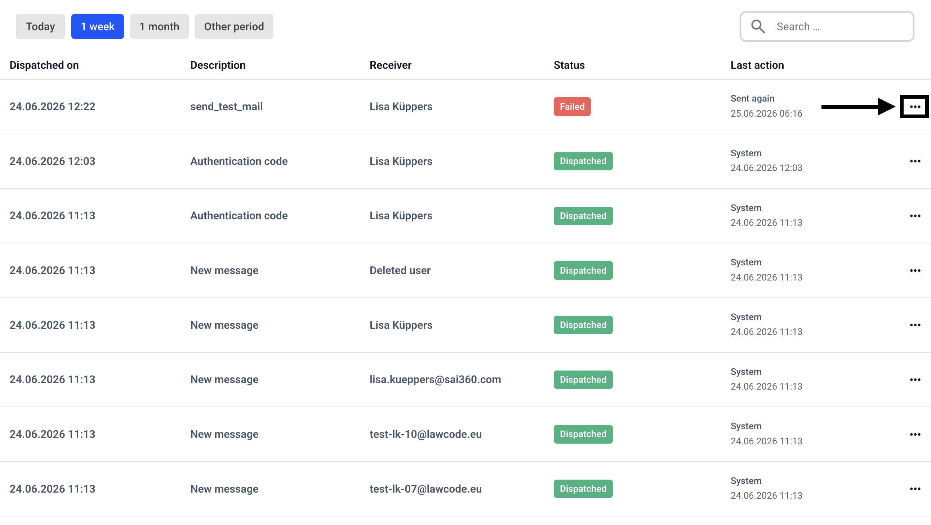
Task: Open actions menu for 12:03 Authentication code row
Action: click(915, 161)
